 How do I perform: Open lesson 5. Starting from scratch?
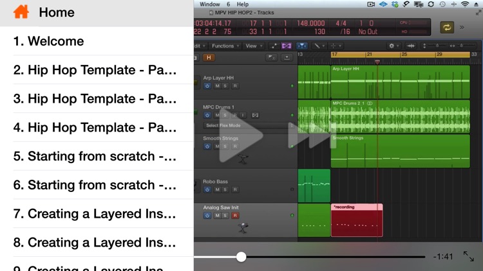[97, 156]
